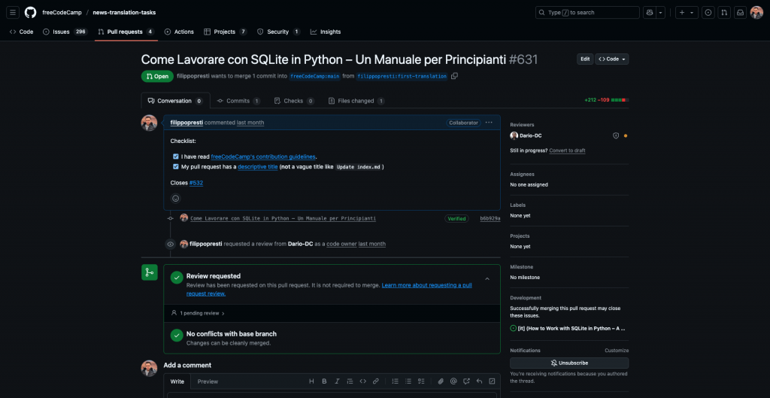Open the hamburger navigation menu
This screenshot has width=770, height=398.
[x=13, y=12]
